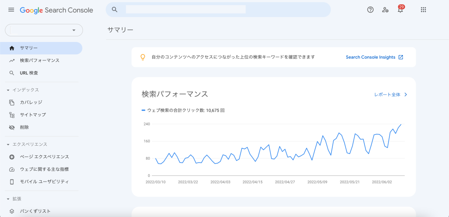Screen dimensions: 449x217
Task: Click the lightbulb tip icon
Action: click(x=143, y=57)
